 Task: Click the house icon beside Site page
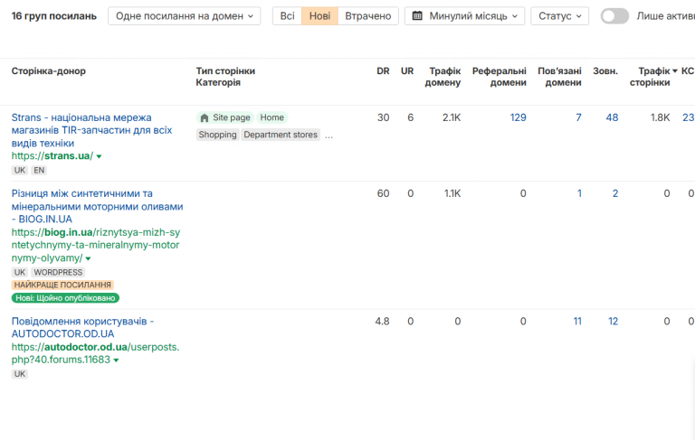point(205,117)
